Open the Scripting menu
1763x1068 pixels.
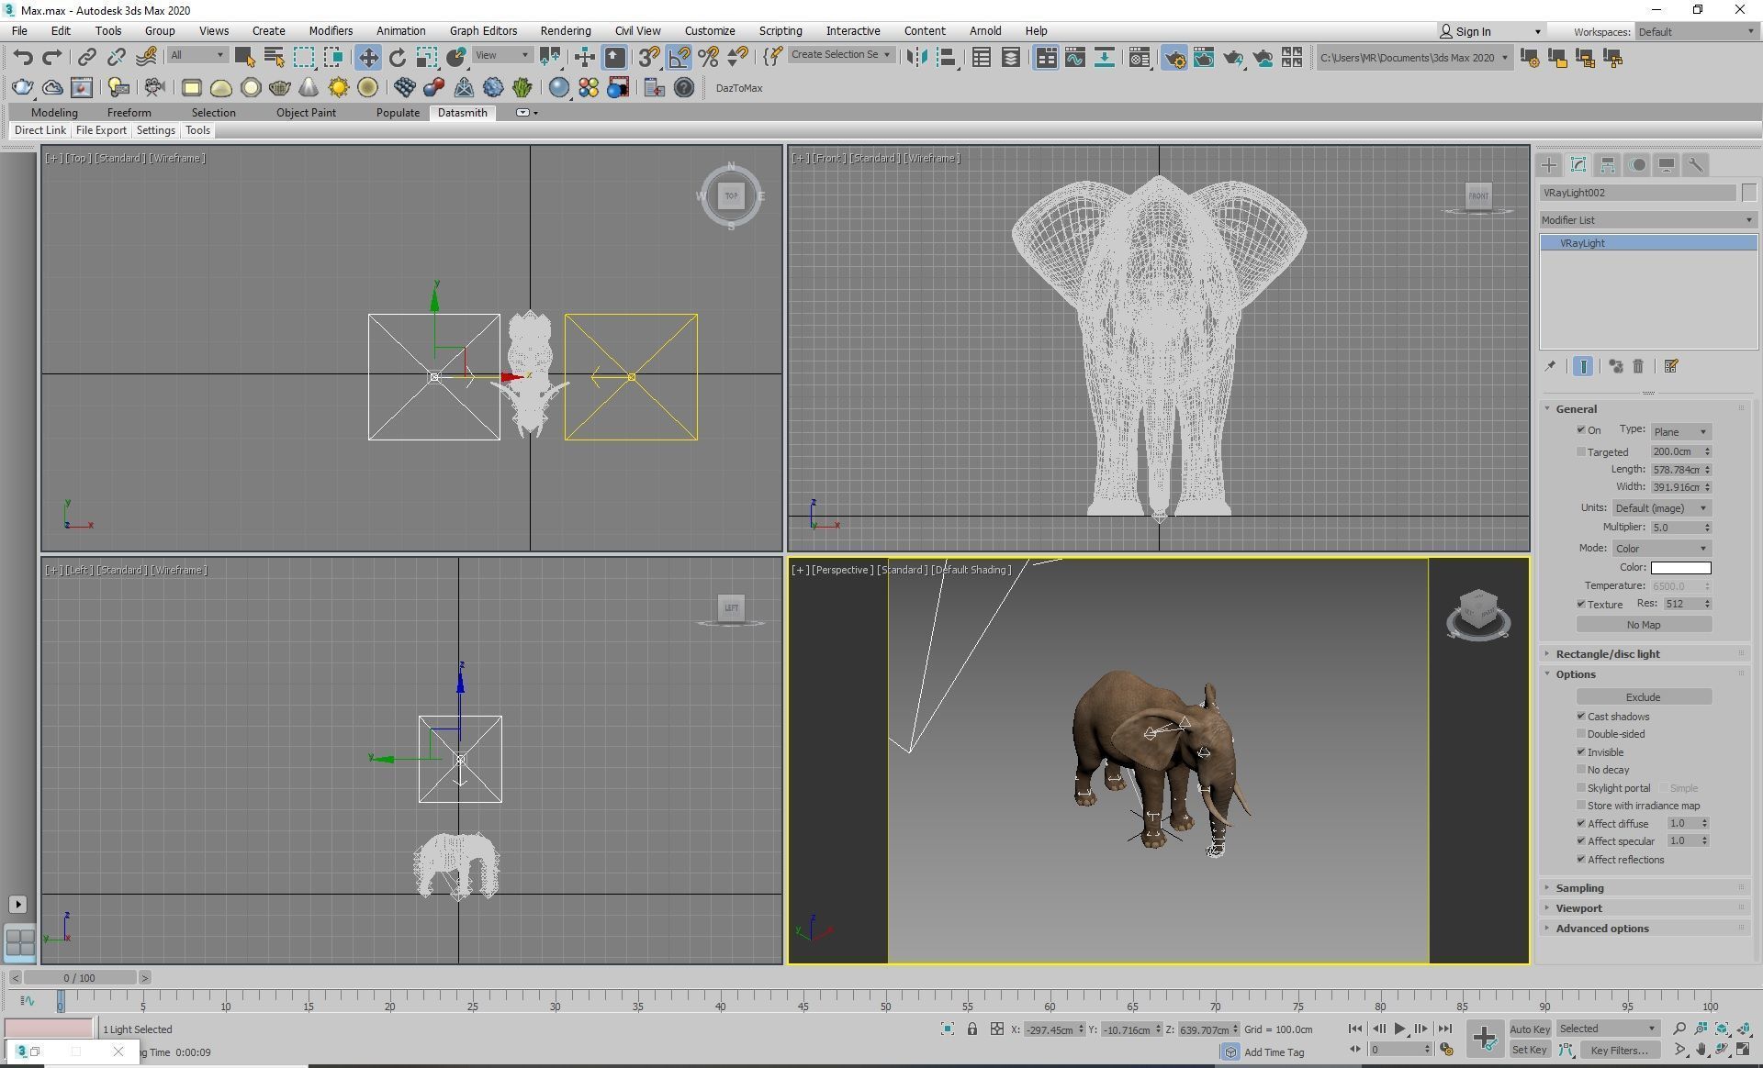780,31
